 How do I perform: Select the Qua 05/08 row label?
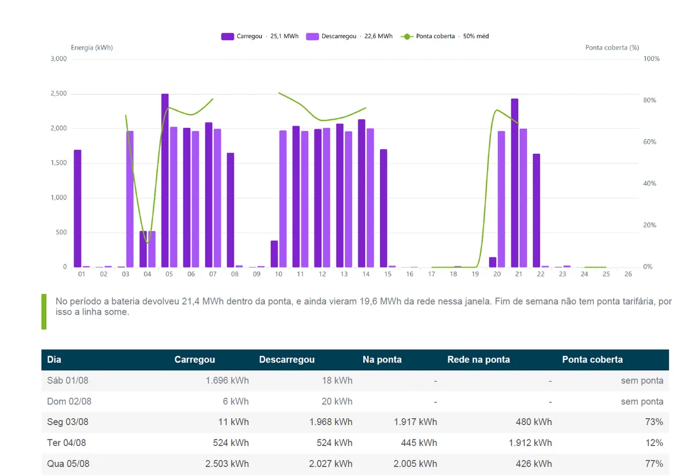click(x=68, y=464)
